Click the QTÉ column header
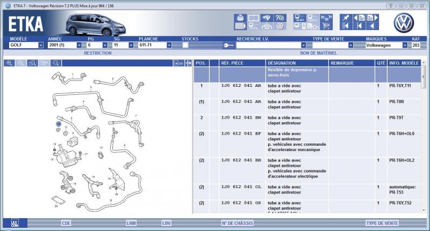 tap(381, 63)
